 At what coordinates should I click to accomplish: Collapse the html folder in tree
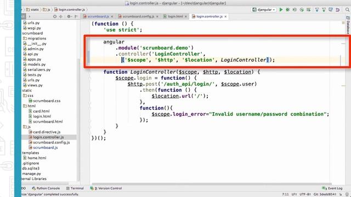click(29, 106)
